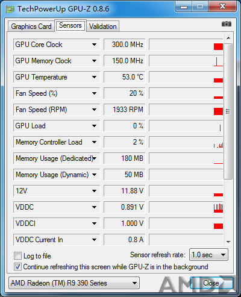This screenshot has height=297, width=241.
Task: Expand the Fan Speed (RPM) dropdown
Action: [94, 110]
